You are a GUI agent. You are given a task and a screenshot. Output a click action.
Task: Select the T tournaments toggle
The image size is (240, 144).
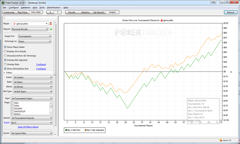pyautogui.click(x=58, y=12)
